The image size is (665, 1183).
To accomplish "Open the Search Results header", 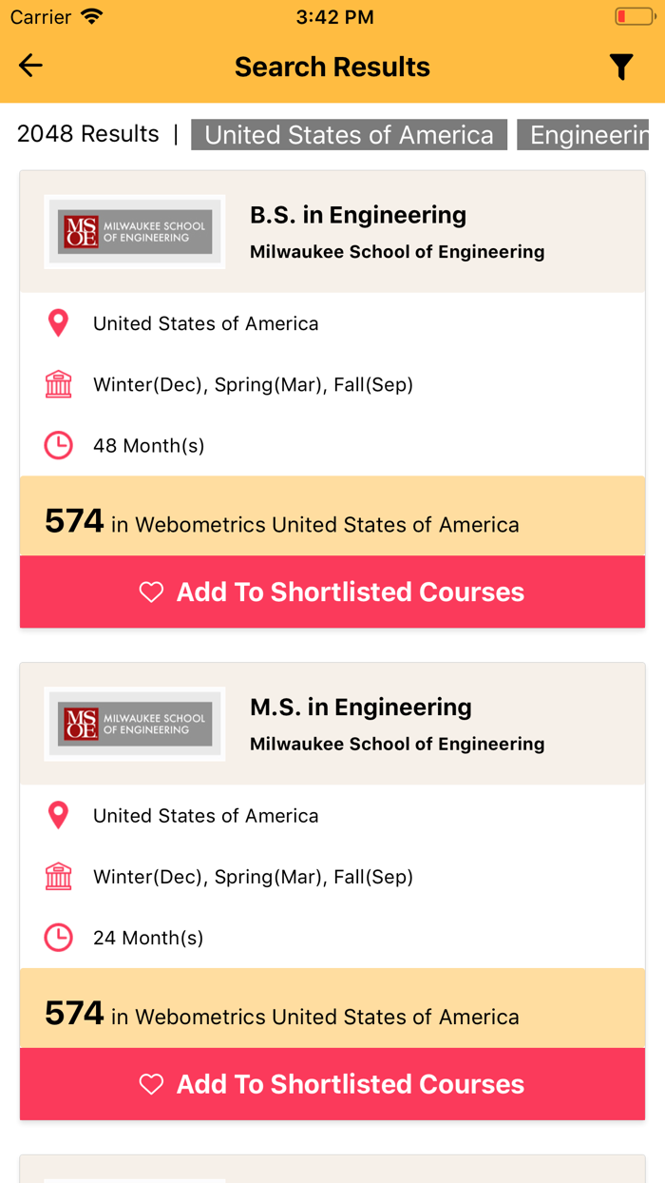I will pos(332,66).
